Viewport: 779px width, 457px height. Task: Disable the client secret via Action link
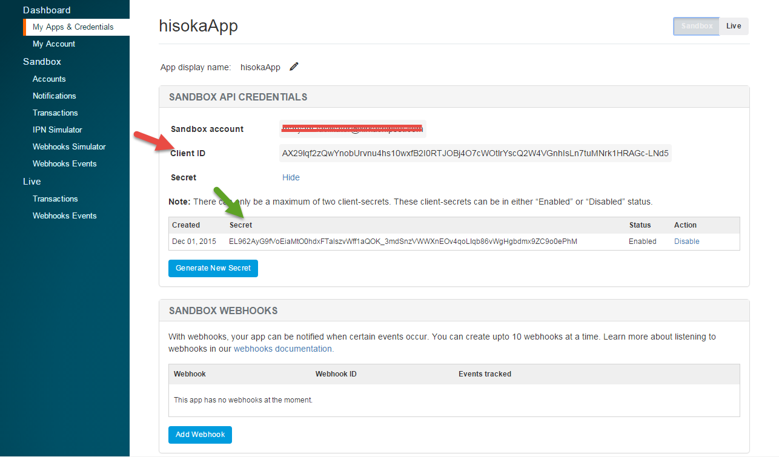pos(687,242)
